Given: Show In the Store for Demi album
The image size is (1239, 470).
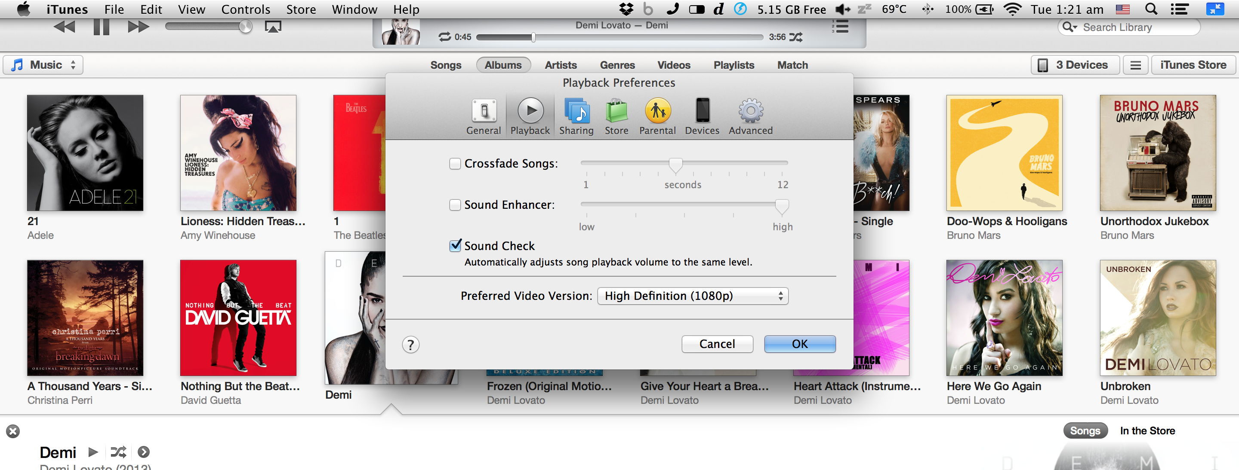Looking at the screenshot, I should click(1147, 430).
